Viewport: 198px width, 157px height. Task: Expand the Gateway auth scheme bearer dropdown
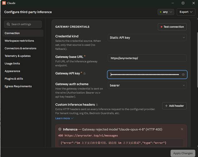[147, 85]
